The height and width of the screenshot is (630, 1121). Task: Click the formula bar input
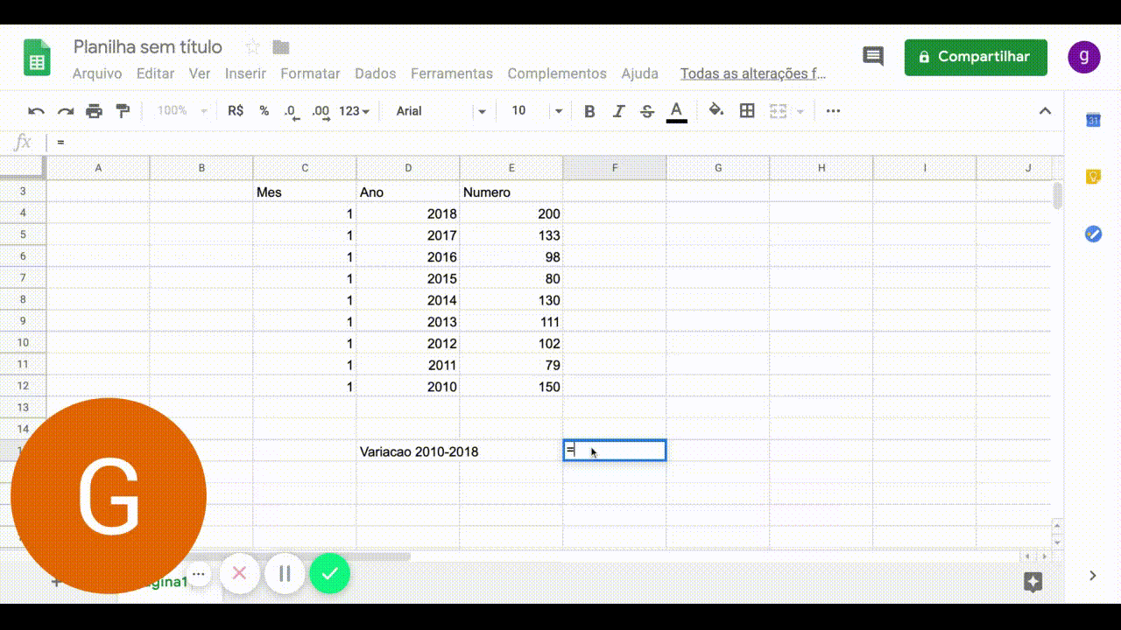pyautogui.click(x=556, y=142)
